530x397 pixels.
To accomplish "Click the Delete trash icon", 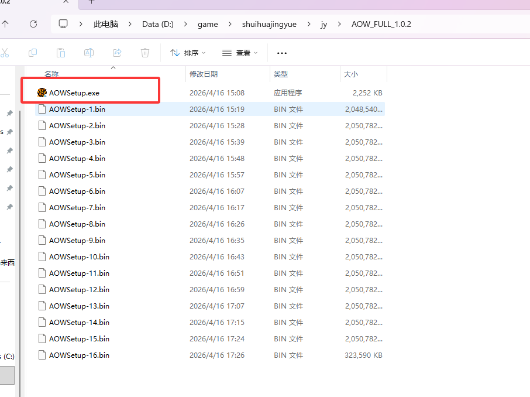I will click(144, 53).
